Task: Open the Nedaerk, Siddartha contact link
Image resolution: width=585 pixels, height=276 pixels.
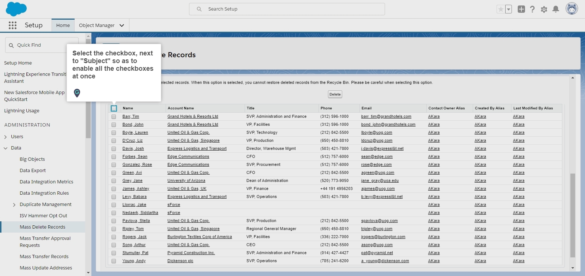Action: click(140, 213)
